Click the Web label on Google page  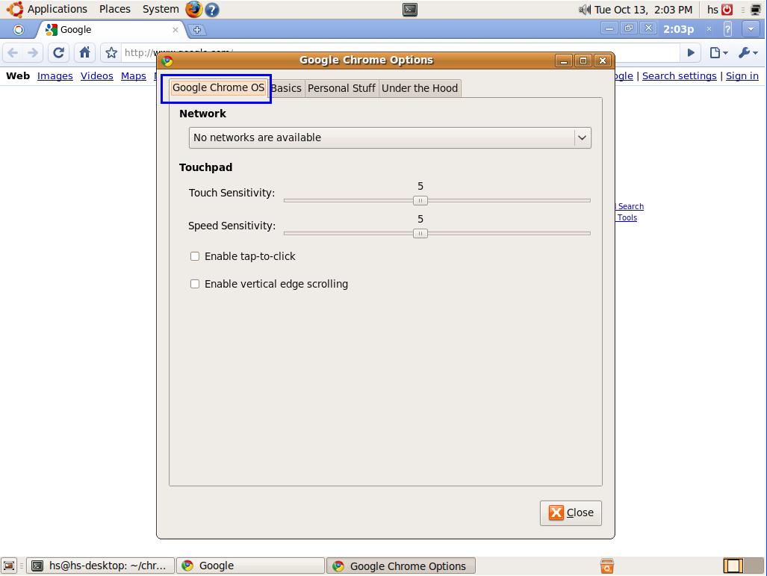[18, 76]
